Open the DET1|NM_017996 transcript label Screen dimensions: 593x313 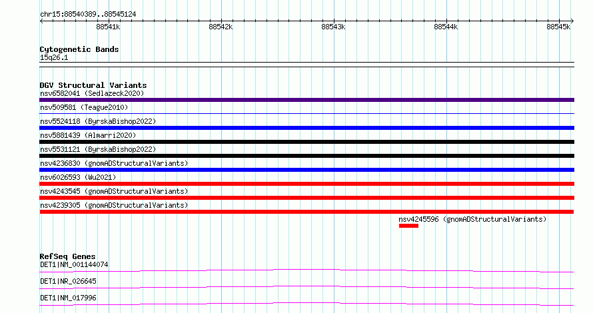[x=68, y=298]
